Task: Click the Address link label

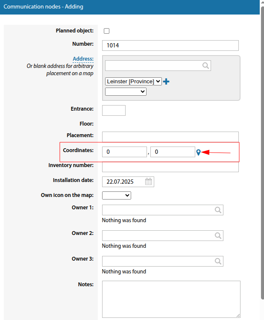Action: 83,59
